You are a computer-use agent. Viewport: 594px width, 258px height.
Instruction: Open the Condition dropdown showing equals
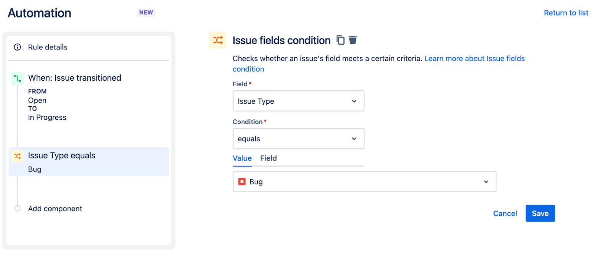[298, 139]
